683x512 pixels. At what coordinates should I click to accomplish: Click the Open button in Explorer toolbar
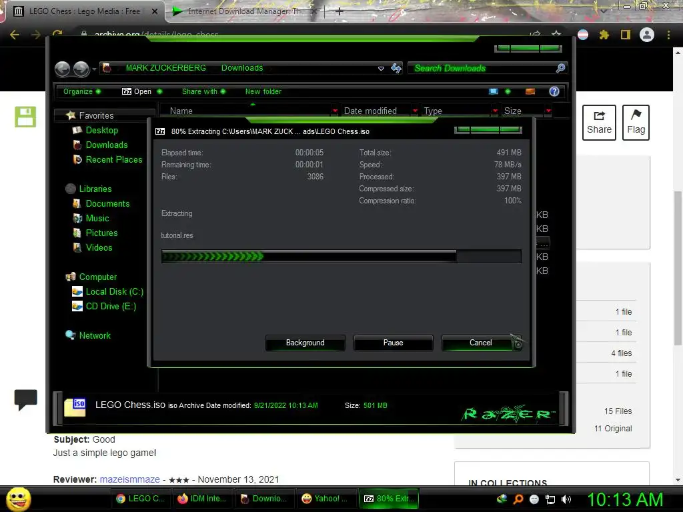pos(137,91)
